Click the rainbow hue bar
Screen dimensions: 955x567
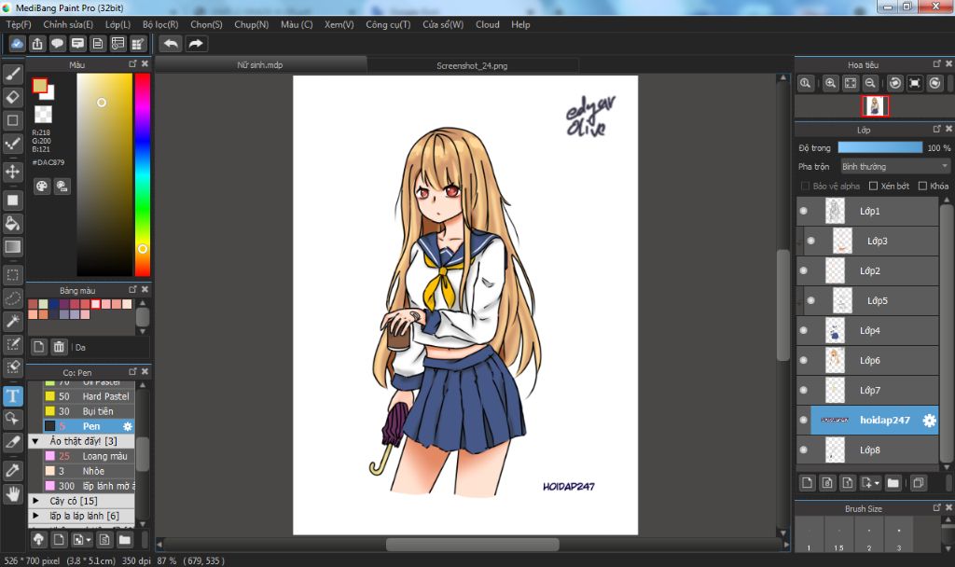[x=143, y=174]
